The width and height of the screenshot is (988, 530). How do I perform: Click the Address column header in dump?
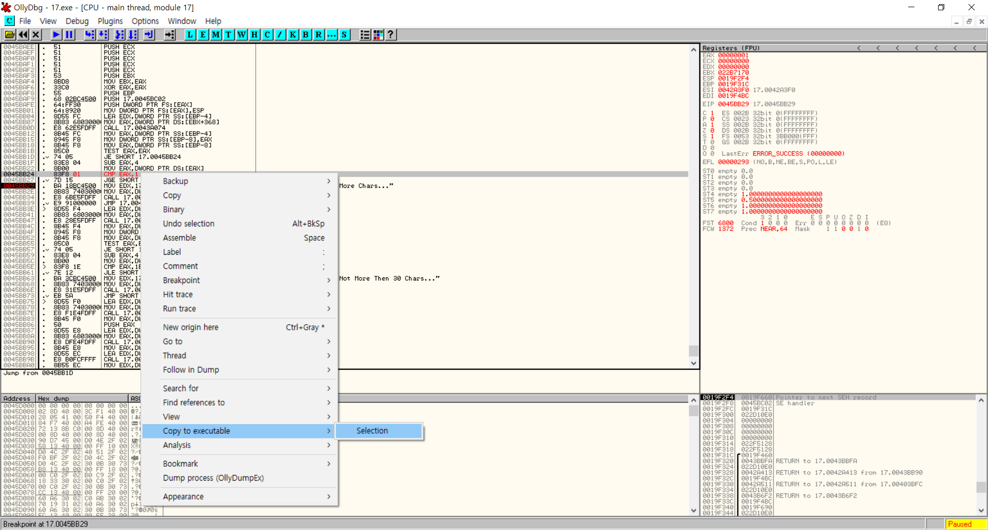[19, 398]
